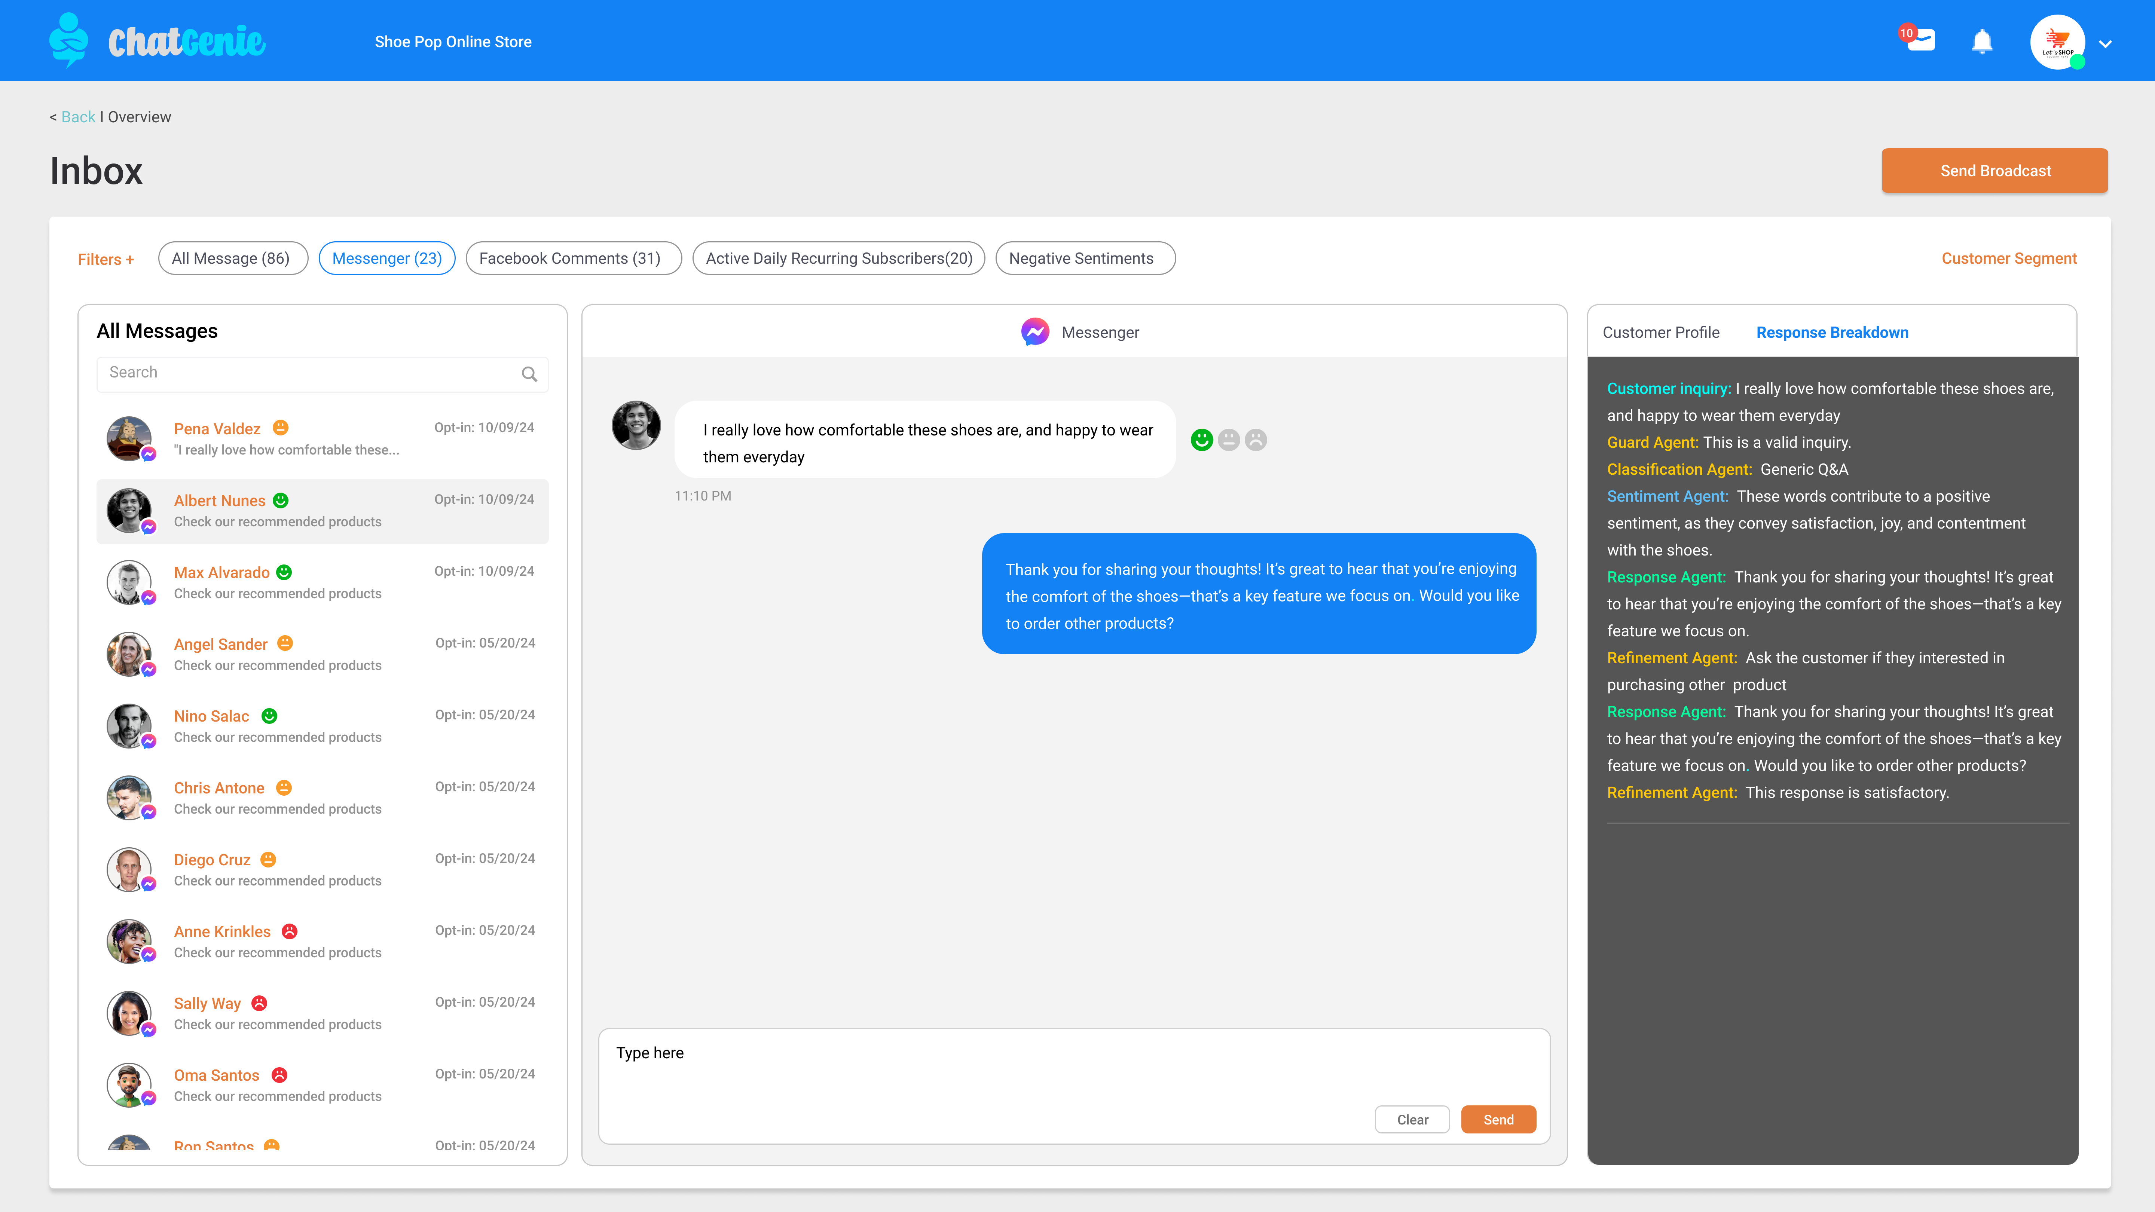Click Shoe Pop Online Store title

click(x=453, y=42)
